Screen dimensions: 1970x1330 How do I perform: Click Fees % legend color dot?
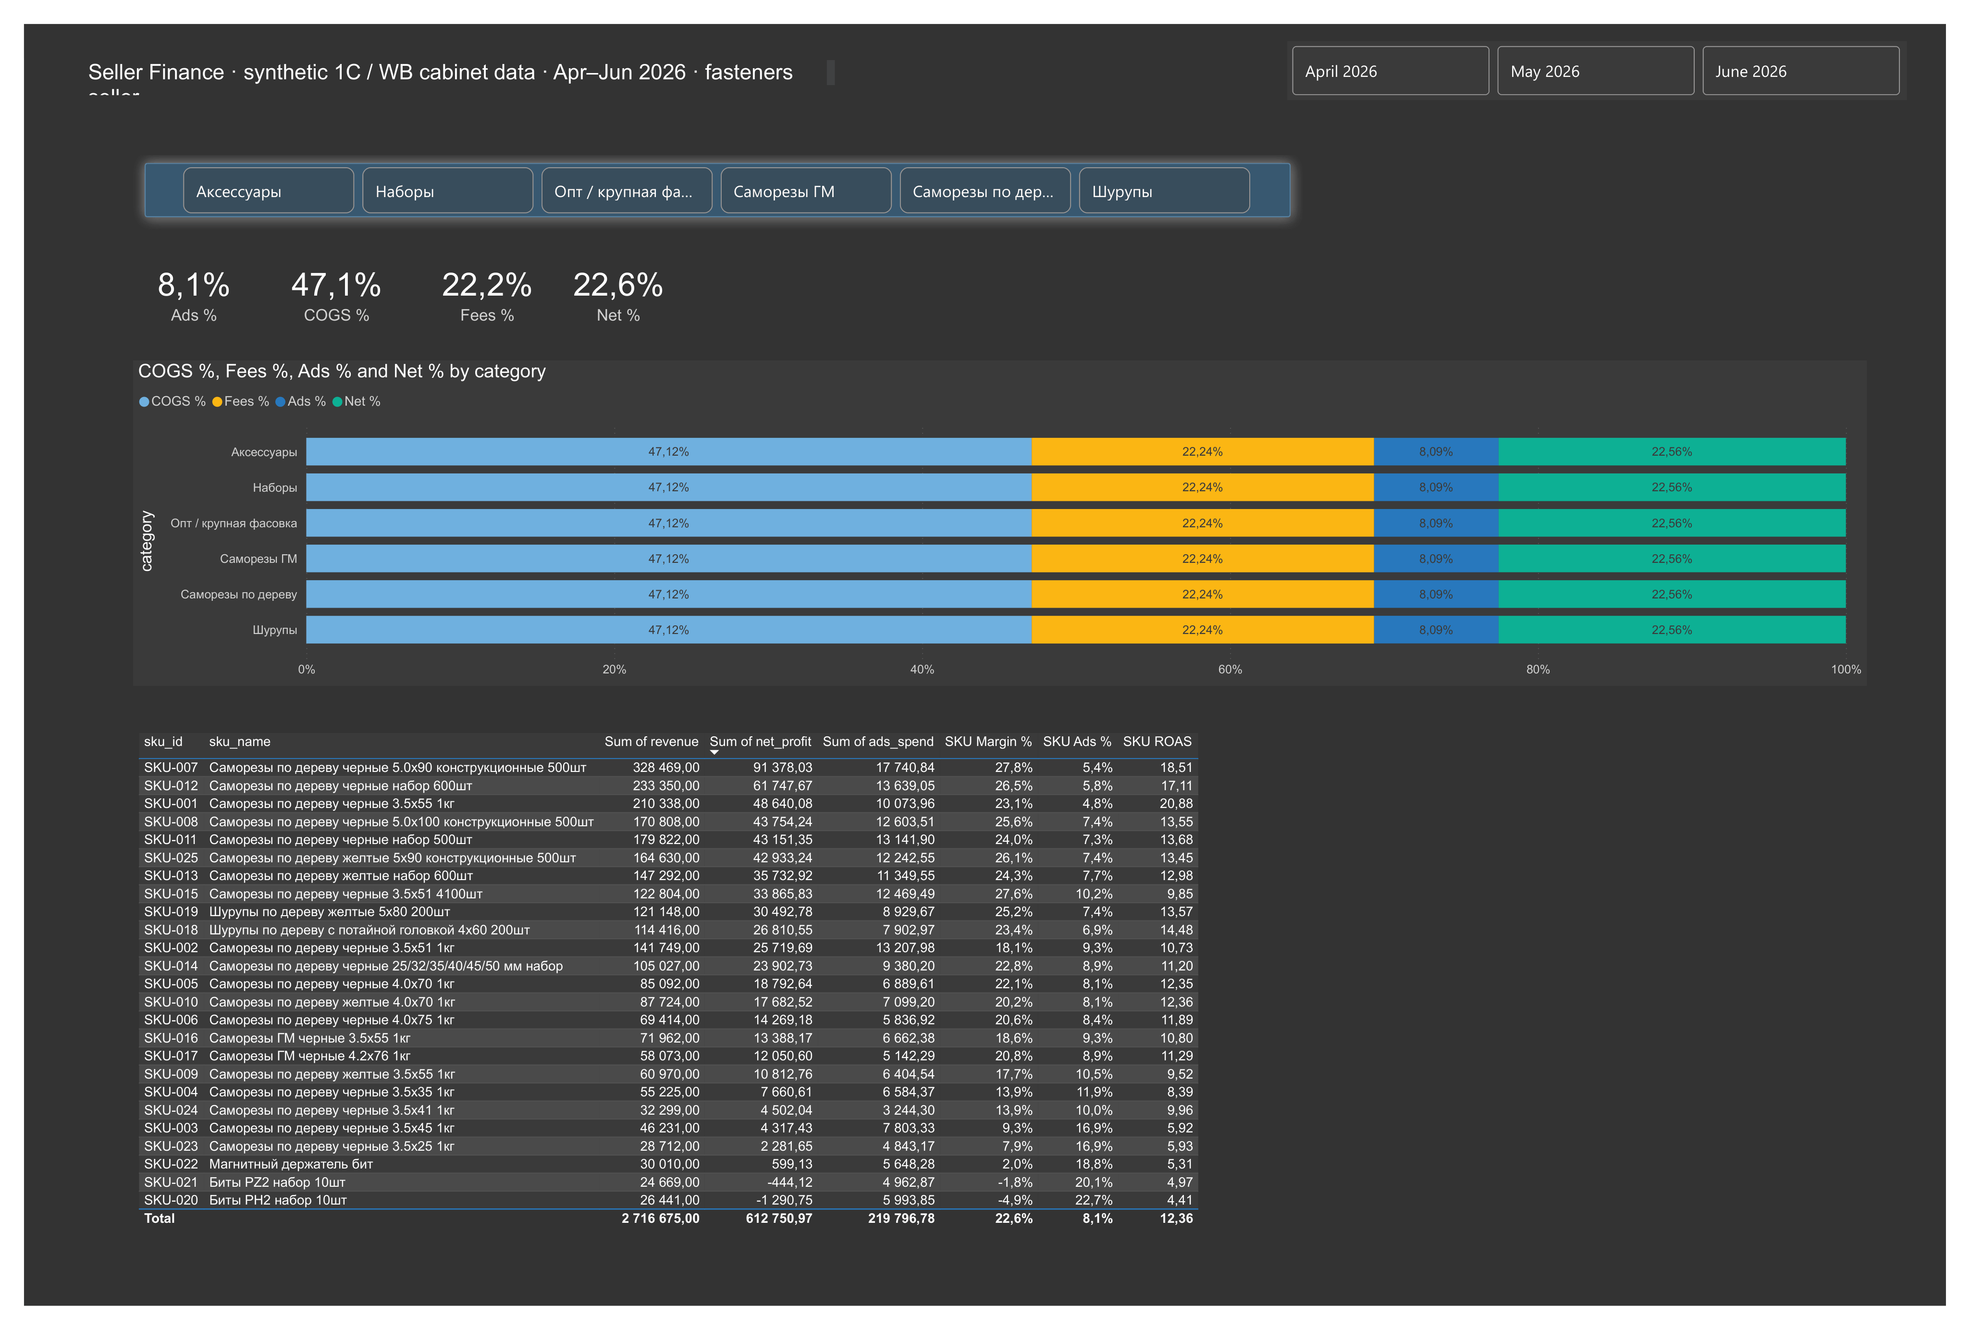pos(217,402)
